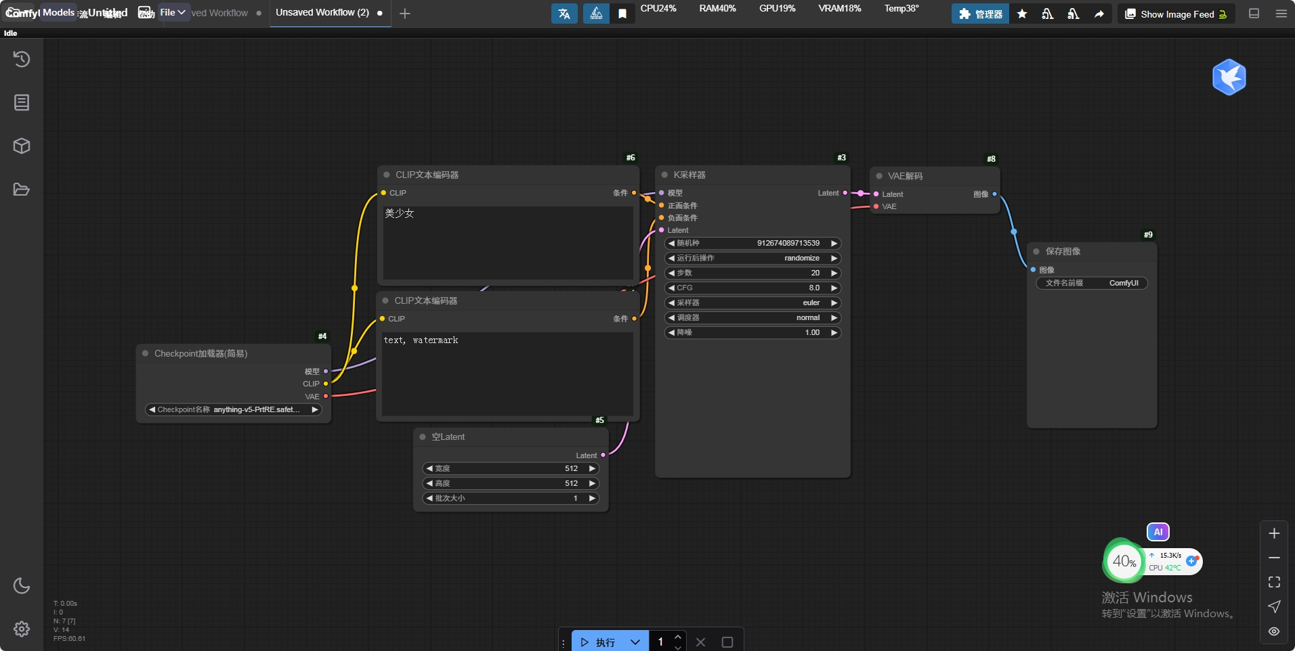This screenshot has height=651, width=1295.
Task: Click the batch count number field
Action: pyautogui.click(x=661, y=642)
